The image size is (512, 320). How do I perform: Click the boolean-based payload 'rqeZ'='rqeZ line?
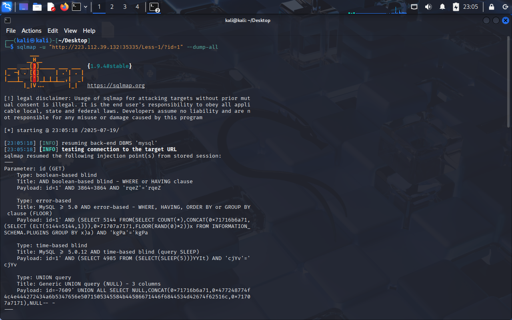(x=89, y=188)
